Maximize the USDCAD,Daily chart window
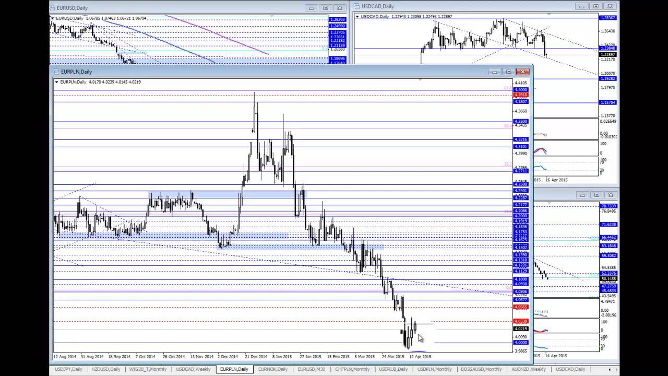This screenshot has height=376, width=668. (x=596, y=6)
